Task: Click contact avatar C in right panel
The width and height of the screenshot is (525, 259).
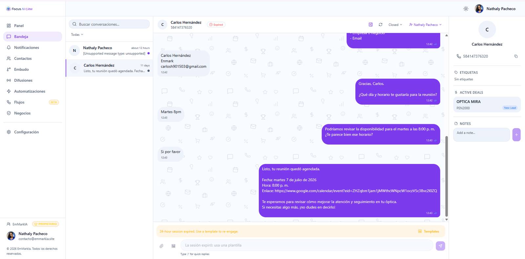Action: pyautogui.click(x=487, y=30)
